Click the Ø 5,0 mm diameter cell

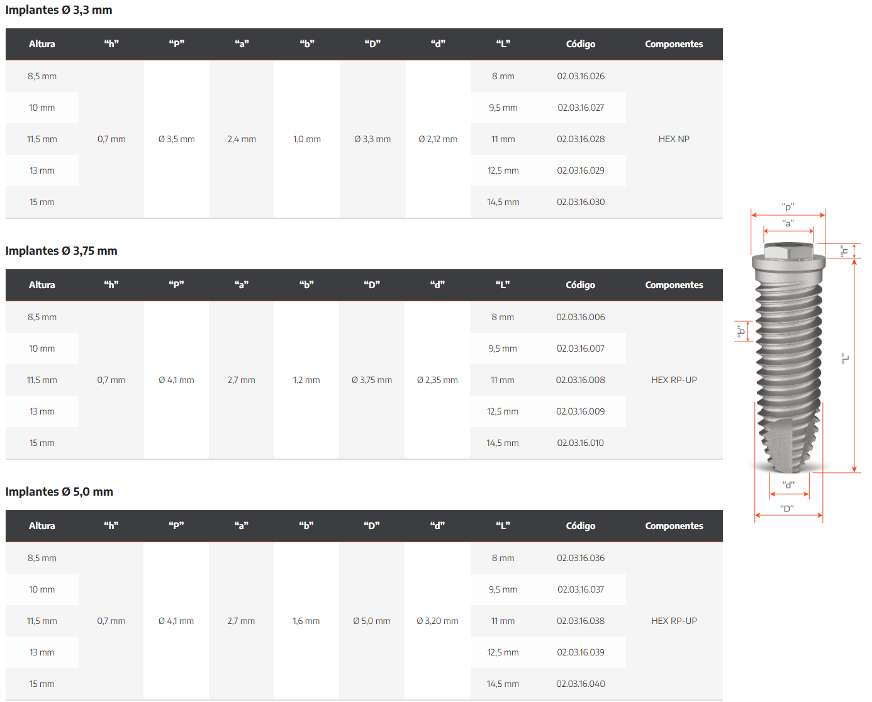[x=372, y=621]
